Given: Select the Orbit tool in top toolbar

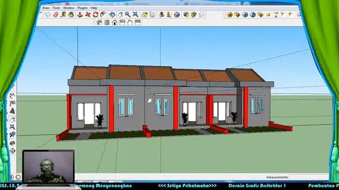Looking at the screenshot, I should pos(112,15).
